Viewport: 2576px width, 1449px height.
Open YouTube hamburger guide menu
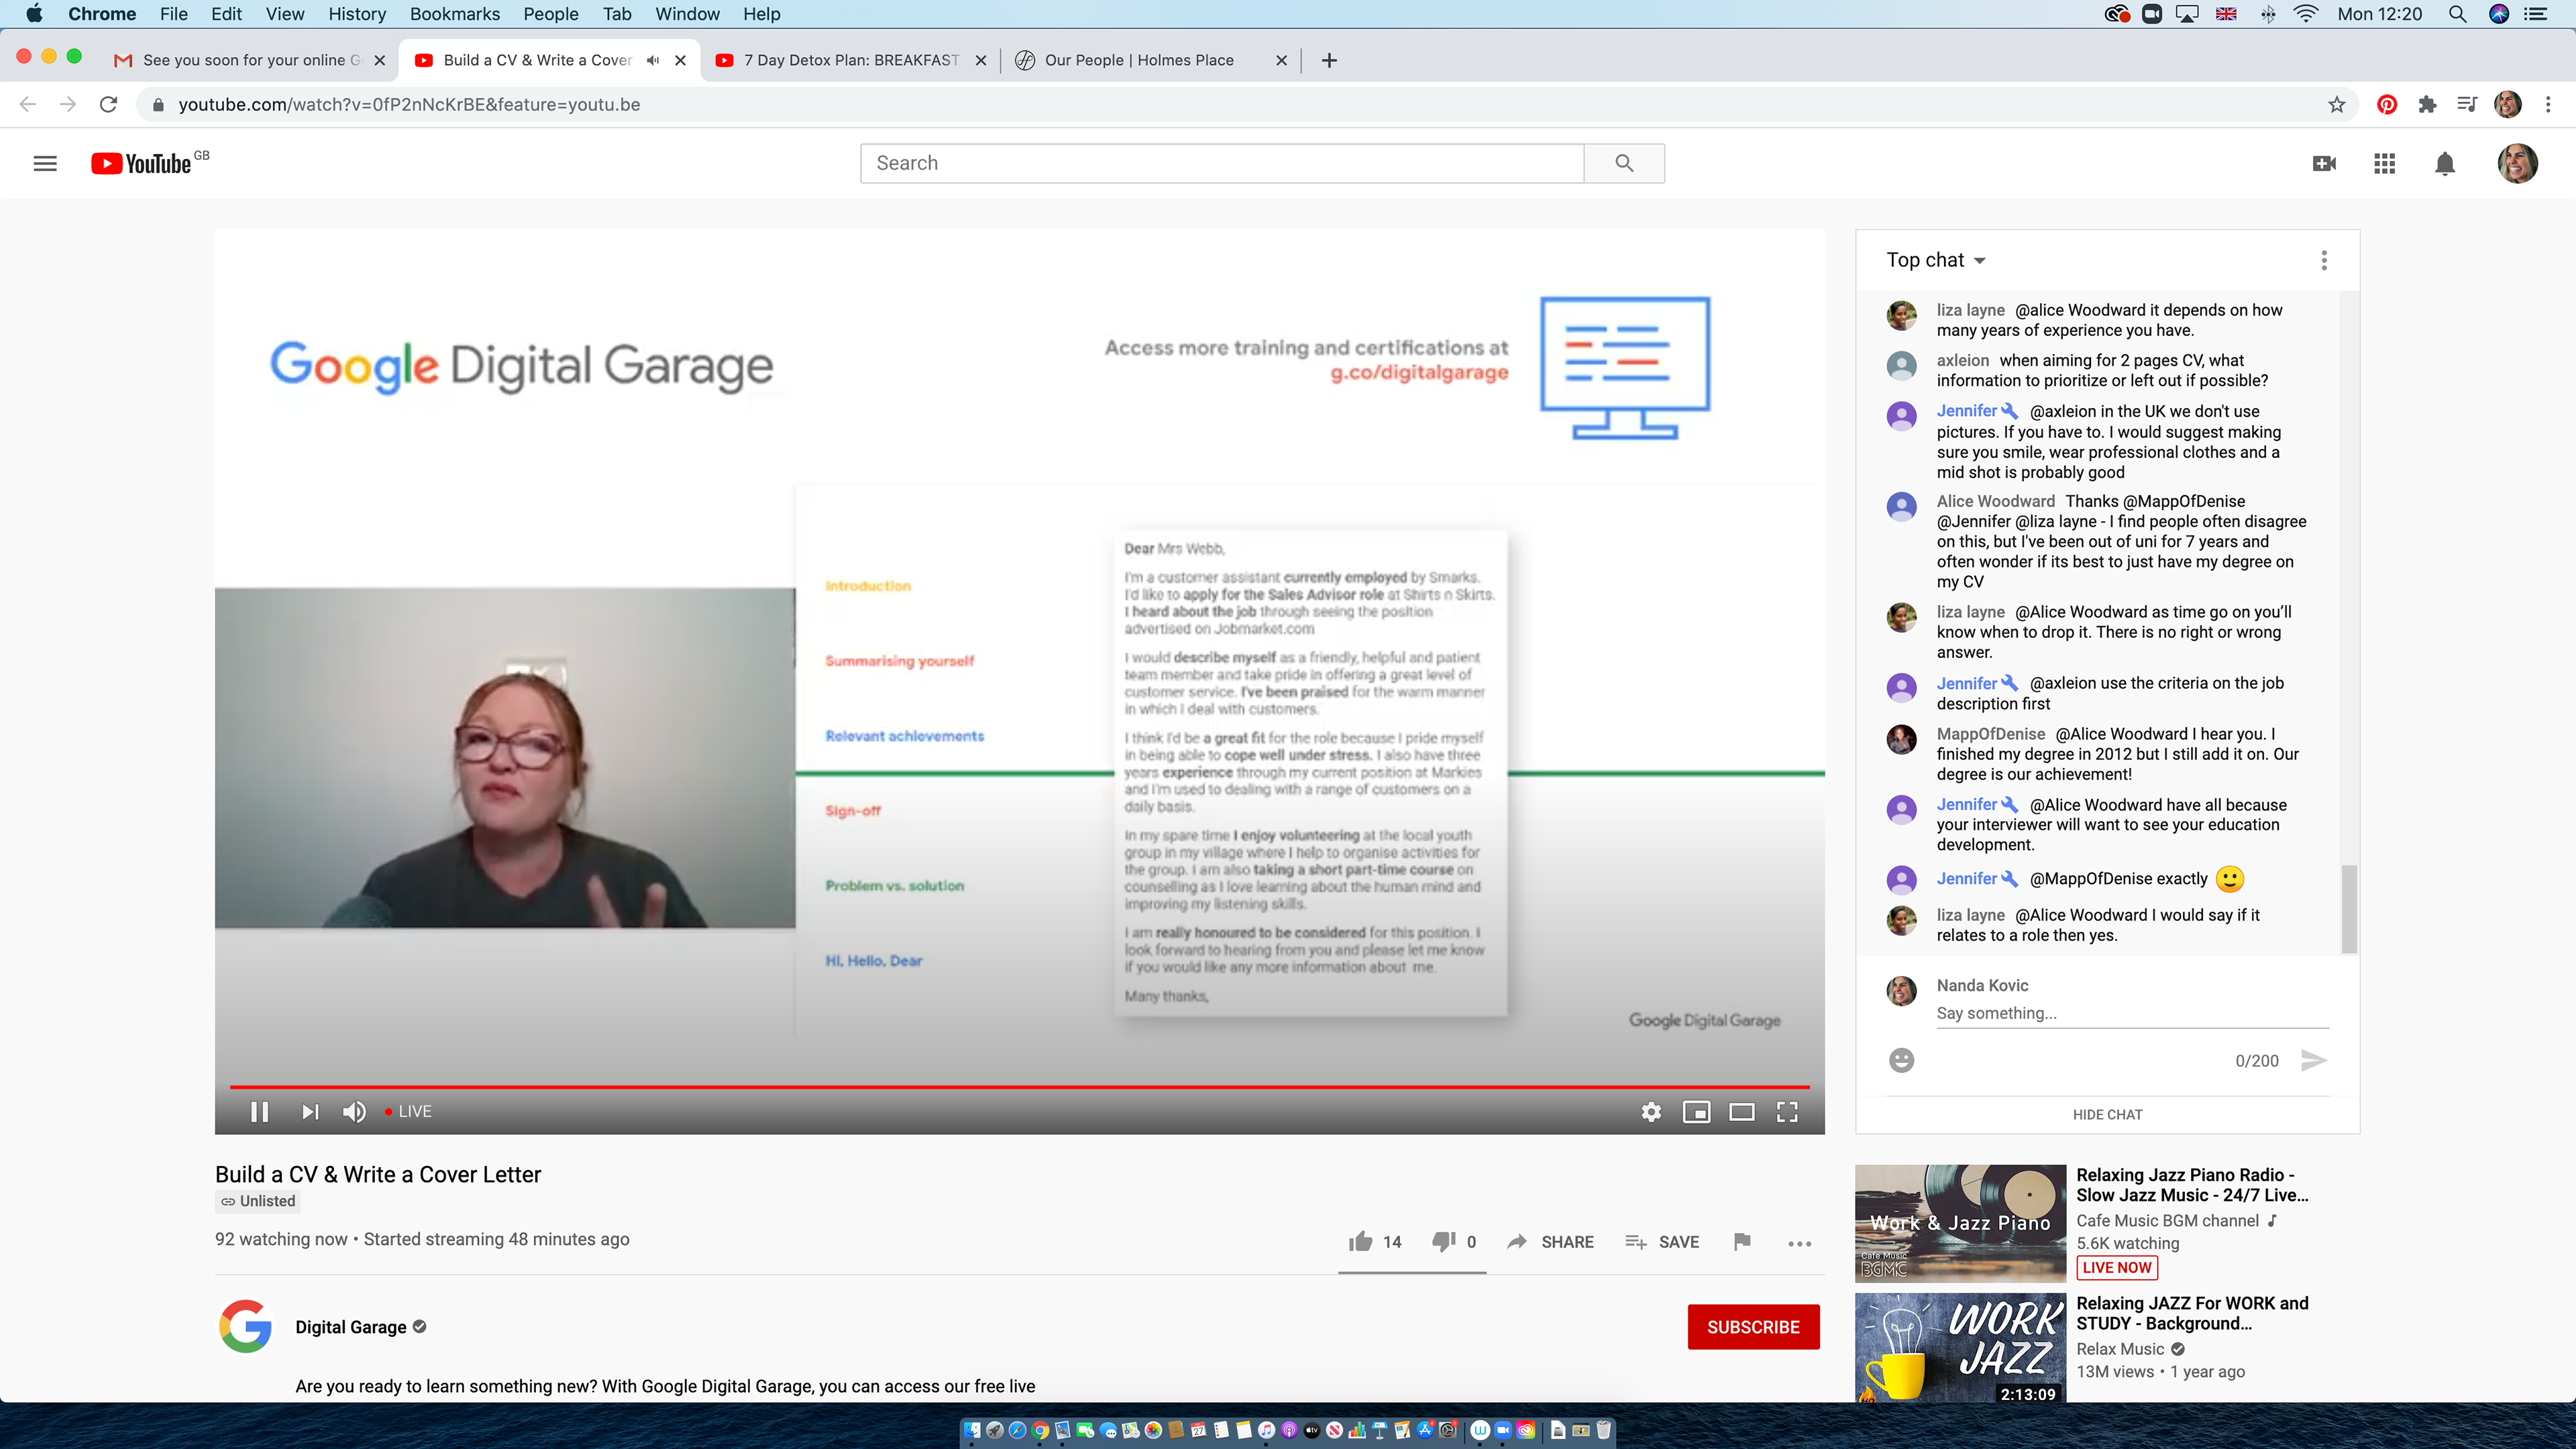pyautogui.click(x=45, y=163)
